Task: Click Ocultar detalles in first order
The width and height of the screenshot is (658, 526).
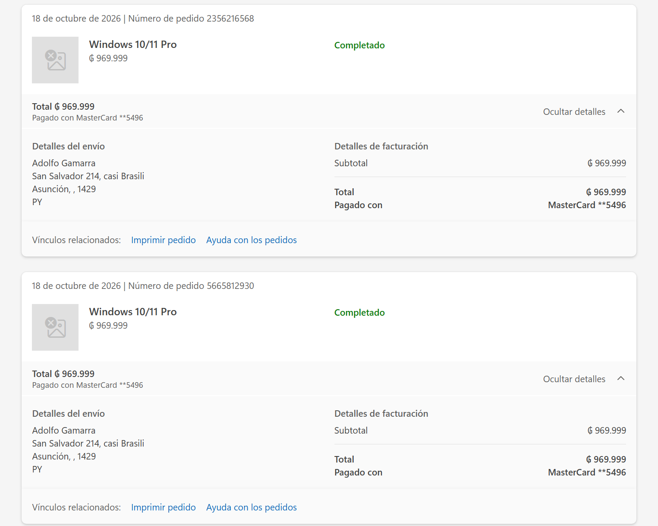Action: click(574, 112)
